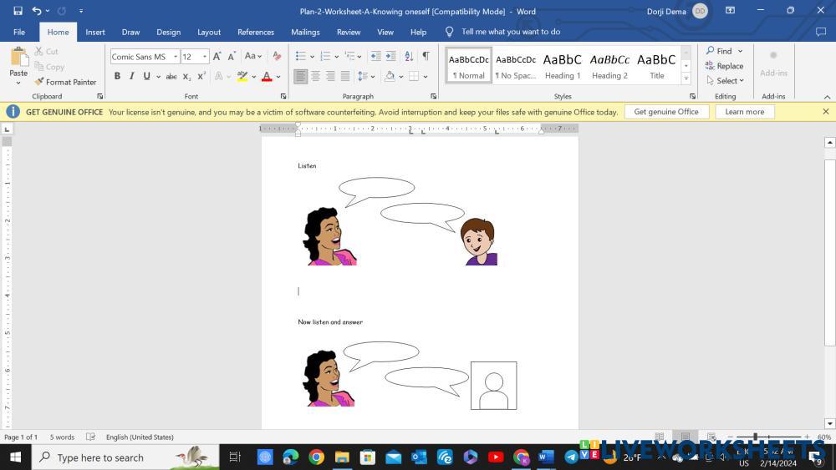The width and height of the screenshot is (836, 470).
Task: Toggle Italic formatting
Action: pos(131,76)
